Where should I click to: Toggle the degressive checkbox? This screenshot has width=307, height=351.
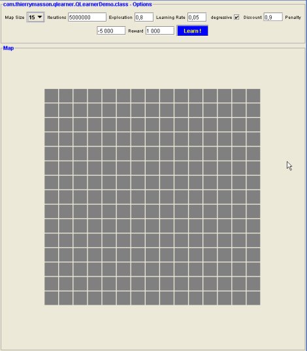tap(236, 17)
